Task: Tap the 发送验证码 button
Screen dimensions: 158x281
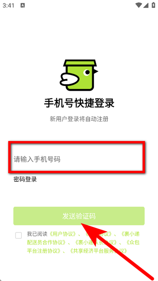Action: [x=79, y=216]
